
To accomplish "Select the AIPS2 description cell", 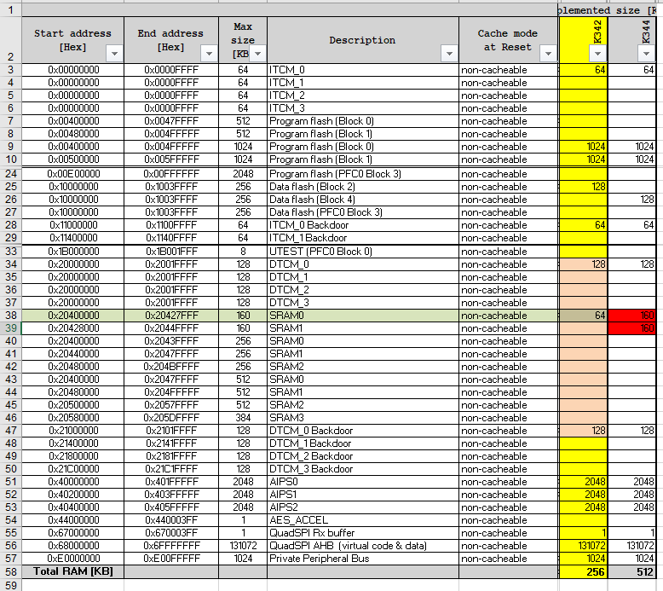I will [x=363, y=507].
